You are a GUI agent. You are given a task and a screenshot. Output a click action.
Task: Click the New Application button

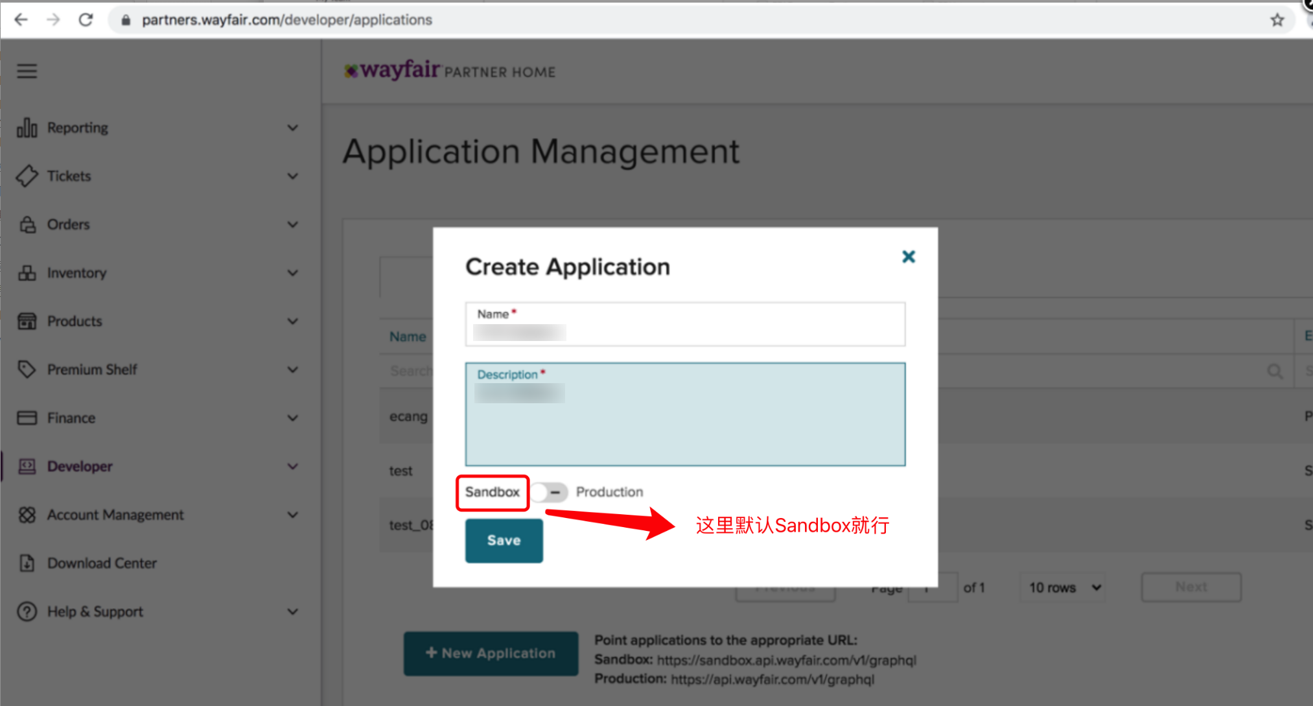tap(491, 653)
